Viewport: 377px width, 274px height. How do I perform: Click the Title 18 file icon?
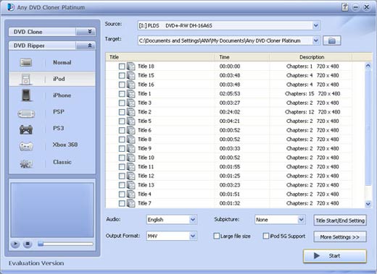pyautogui.click(x=131, y=67)
